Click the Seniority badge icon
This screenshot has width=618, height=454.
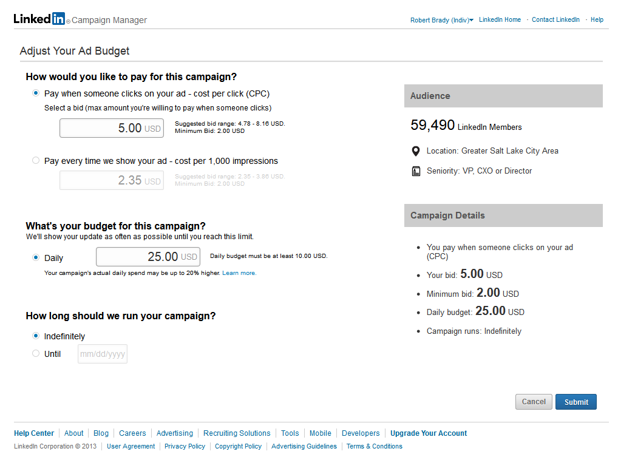[x=416, y=171]
